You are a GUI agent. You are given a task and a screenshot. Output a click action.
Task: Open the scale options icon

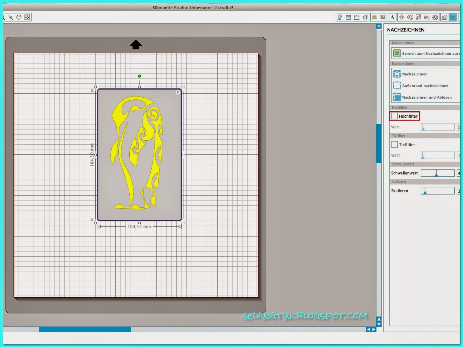coord(419,17)
